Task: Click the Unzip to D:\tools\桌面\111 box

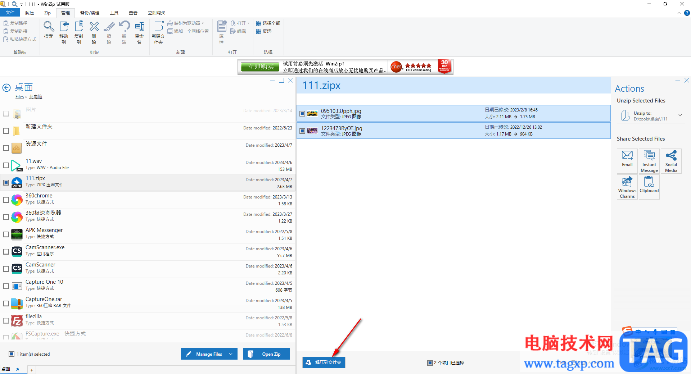Action: coord(646,115)
